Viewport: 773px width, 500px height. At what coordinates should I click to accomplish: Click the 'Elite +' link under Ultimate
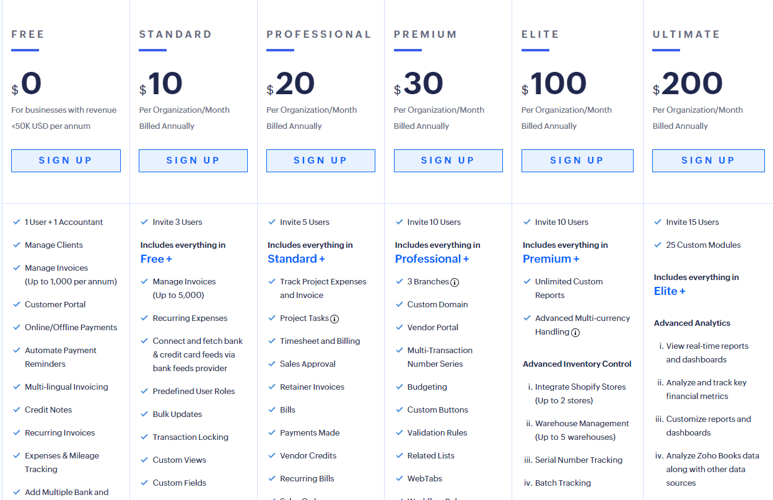click(670, 291)
